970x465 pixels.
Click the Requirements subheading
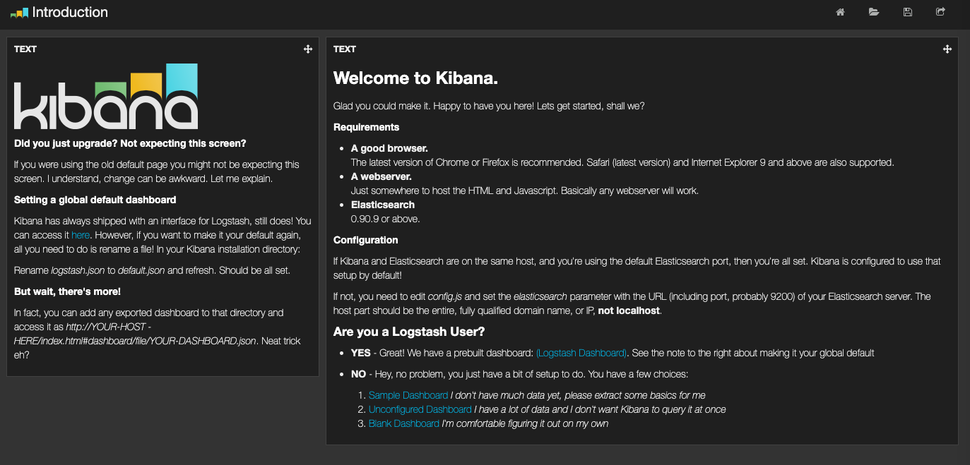pyautogui.click(x=366, y=127)
